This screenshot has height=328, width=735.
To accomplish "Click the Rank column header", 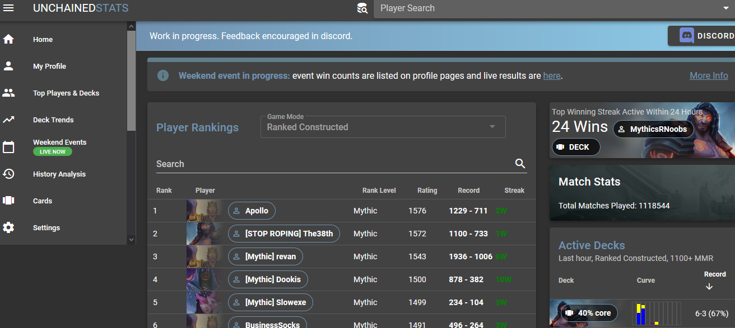I will pos(164,191).
